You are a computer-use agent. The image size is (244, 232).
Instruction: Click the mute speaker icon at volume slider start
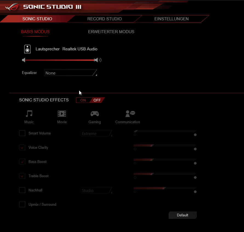tap(24, 60)
